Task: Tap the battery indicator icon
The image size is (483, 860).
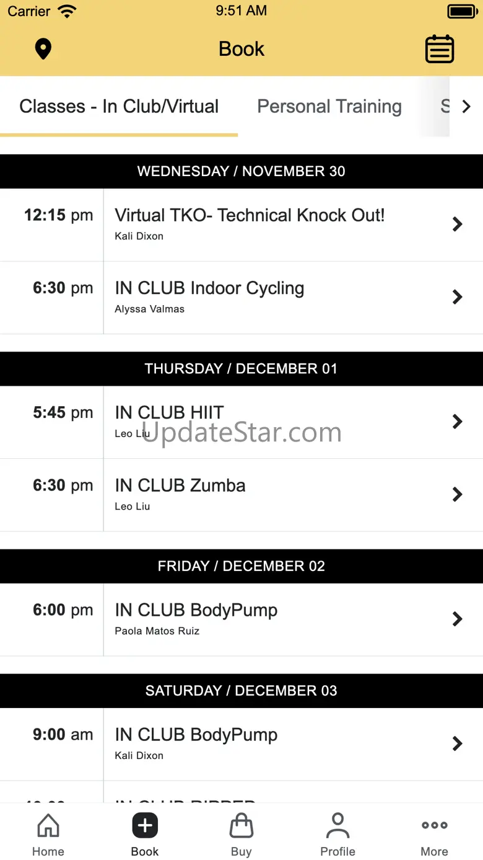Action: 462,11
